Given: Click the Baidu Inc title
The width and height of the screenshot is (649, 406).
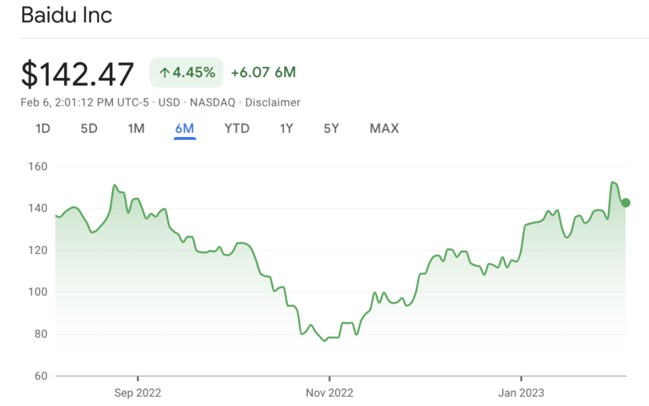Looking at the screenshot, I should point(66,15).
